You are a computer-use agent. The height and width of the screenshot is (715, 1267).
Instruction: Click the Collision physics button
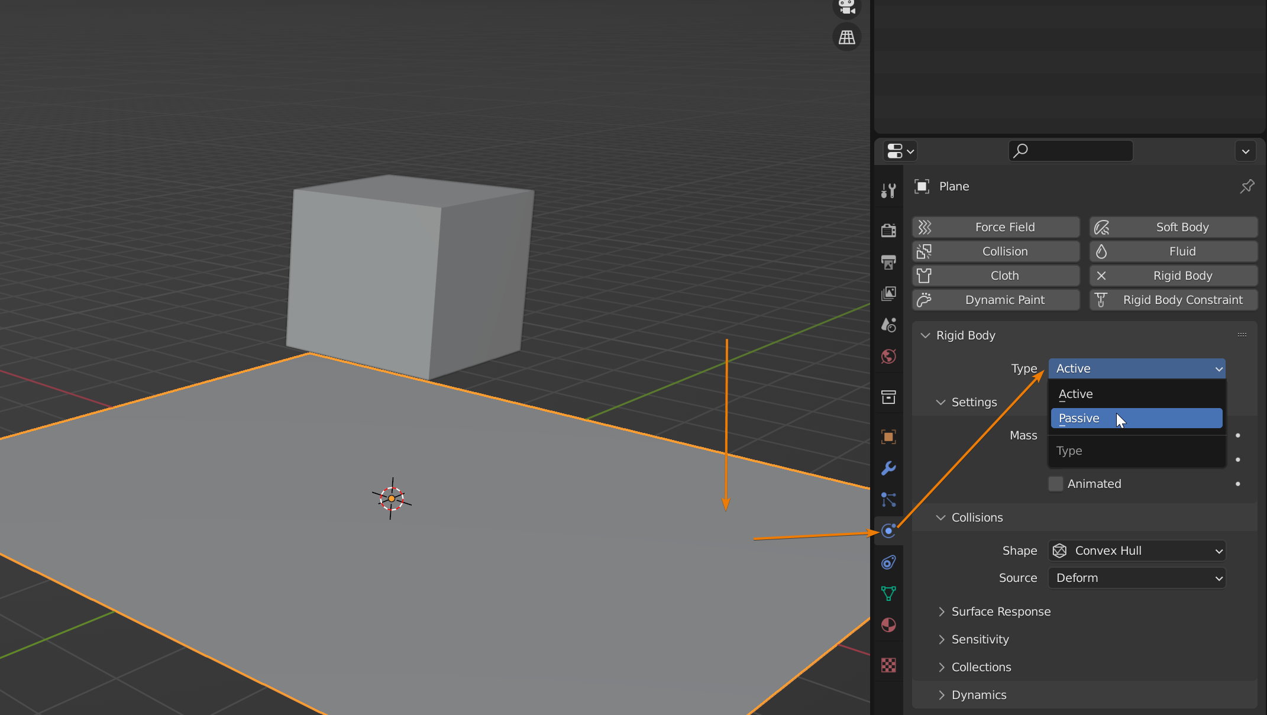tap(1005, 251)
